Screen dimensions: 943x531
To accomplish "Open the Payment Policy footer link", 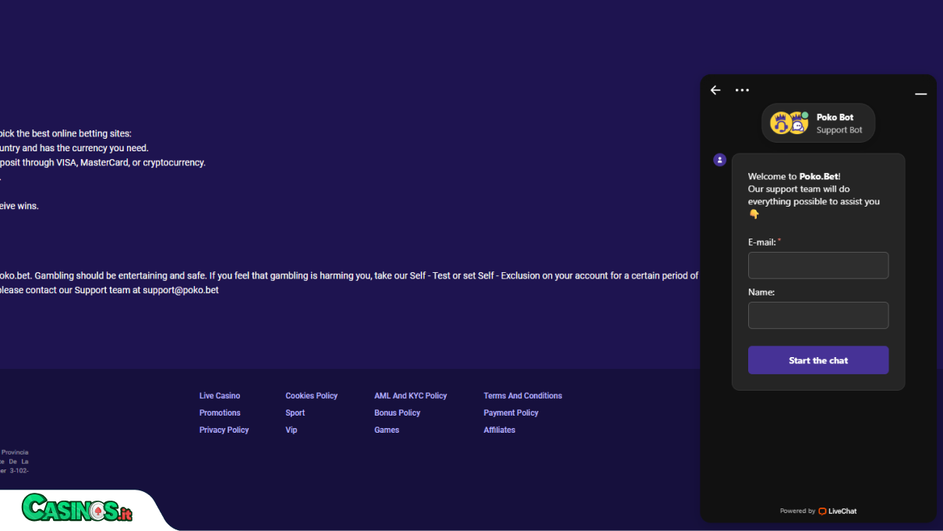I will [511, 413].
